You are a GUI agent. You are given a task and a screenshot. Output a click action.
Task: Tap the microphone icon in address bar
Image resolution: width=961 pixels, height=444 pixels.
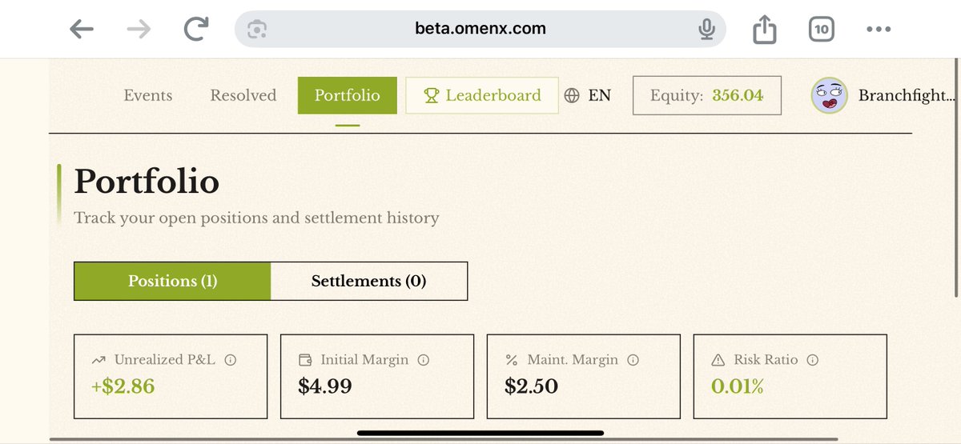[x=706, y=30]
